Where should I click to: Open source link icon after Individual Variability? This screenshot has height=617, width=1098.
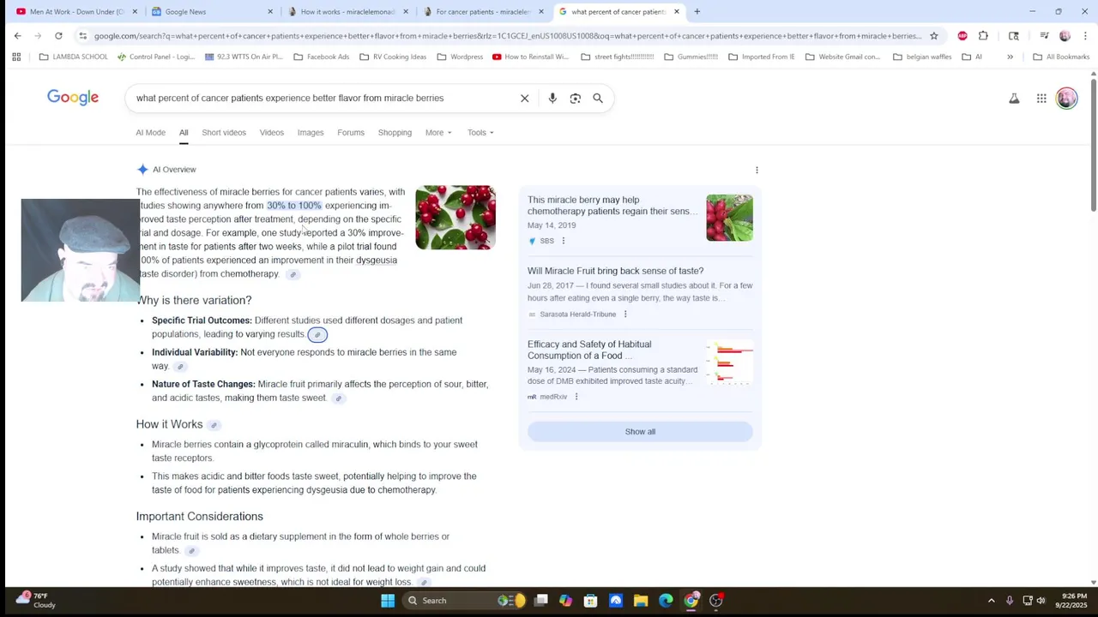point(180,367)
